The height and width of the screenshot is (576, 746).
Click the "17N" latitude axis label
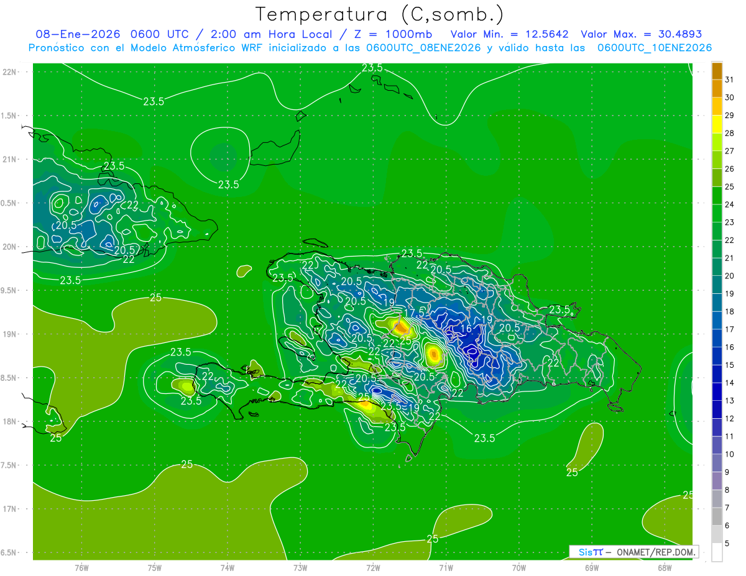tap(10, 509)
